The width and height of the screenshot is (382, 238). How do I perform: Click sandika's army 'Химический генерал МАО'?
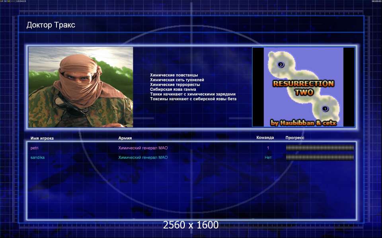(143, 157)
